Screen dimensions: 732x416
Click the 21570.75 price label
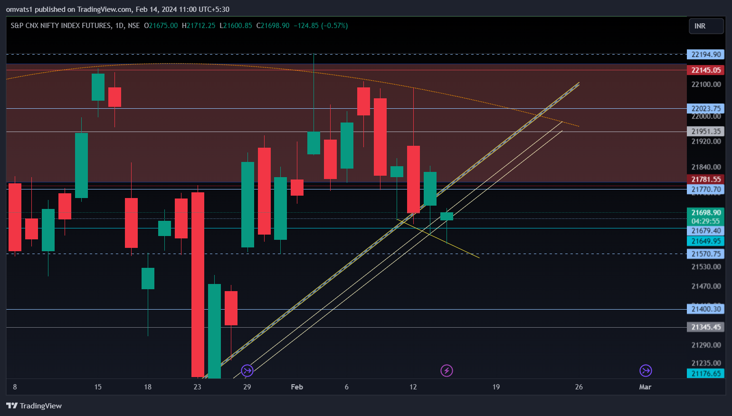[706, 254]
